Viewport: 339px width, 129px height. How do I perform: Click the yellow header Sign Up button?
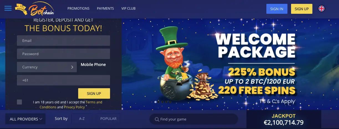pyautogui.click(x=302, y=9)
